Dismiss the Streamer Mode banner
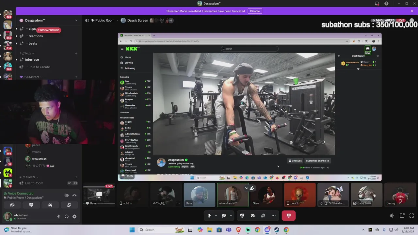Screen dimensions: 418x235 point(412,11)
